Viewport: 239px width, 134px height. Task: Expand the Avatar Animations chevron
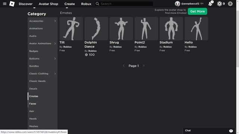click(x=55, y=44)
